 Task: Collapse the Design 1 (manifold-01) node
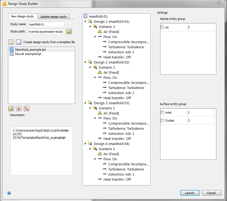(x=85, y=21)
